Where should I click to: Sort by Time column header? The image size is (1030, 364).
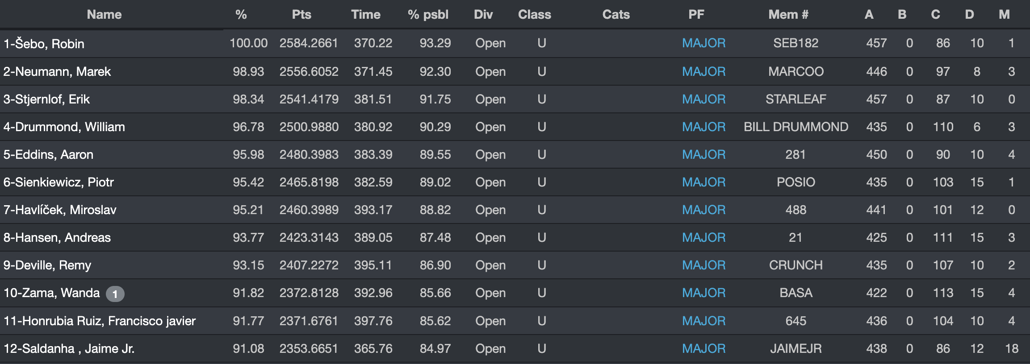pyautogui.click(x=366, y=15)
